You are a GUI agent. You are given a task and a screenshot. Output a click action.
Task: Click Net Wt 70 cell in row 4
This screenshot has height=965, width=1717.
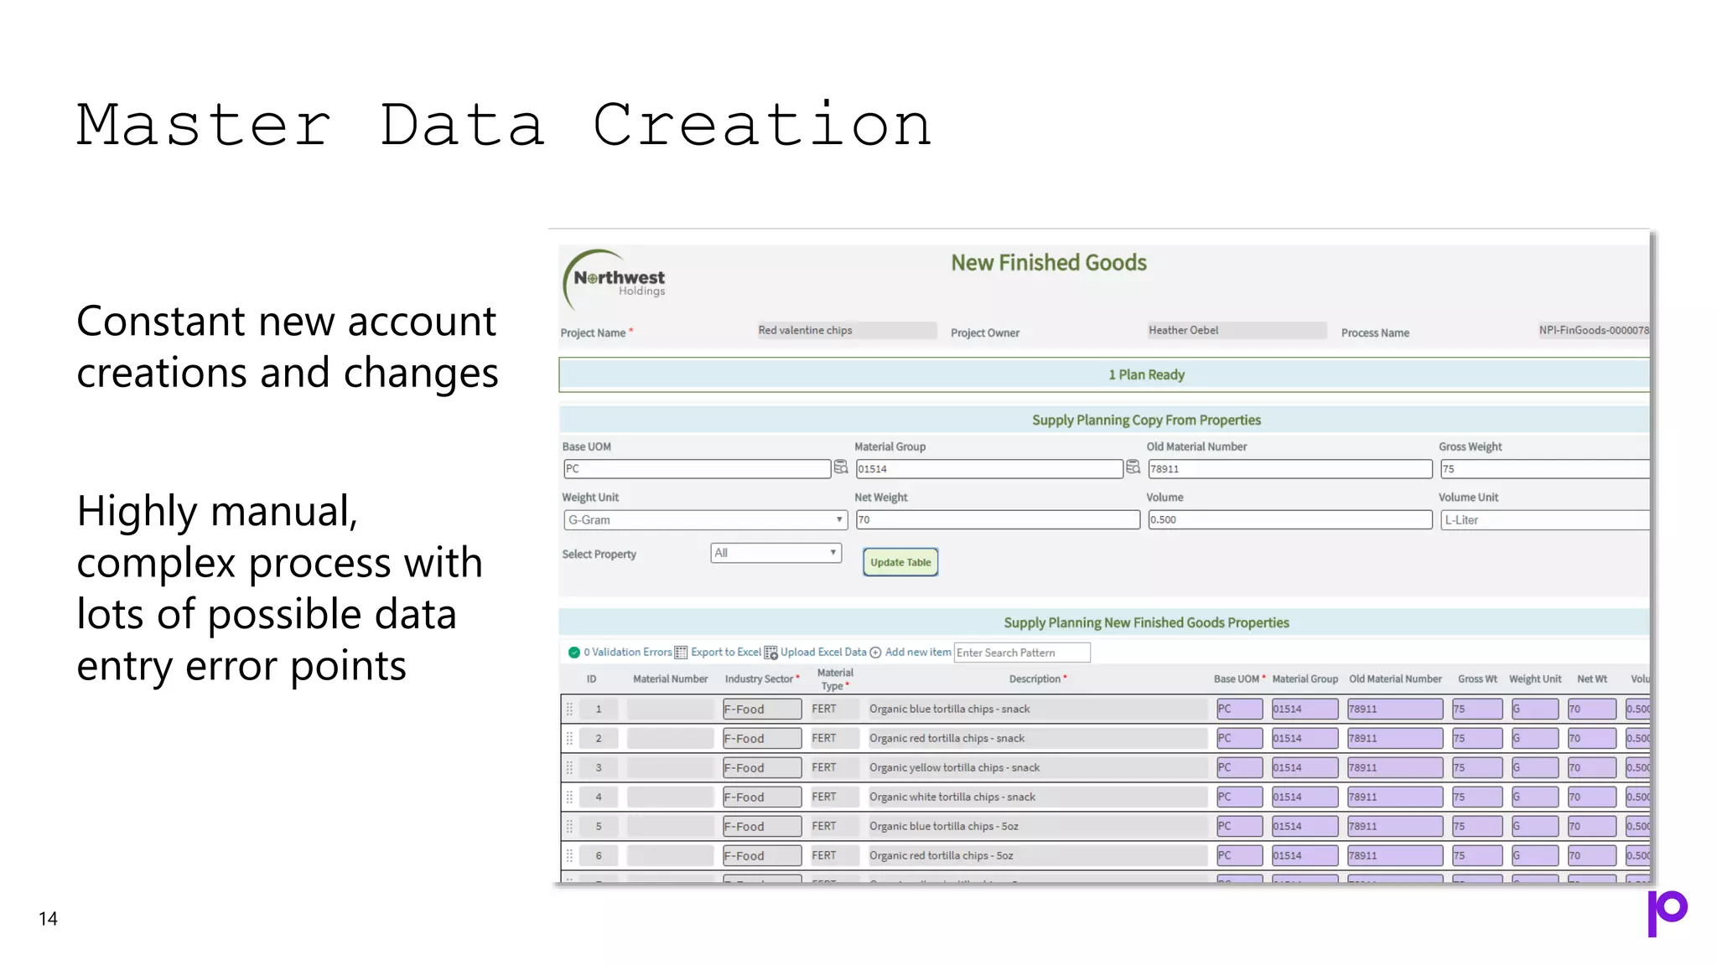[1591, 797]
